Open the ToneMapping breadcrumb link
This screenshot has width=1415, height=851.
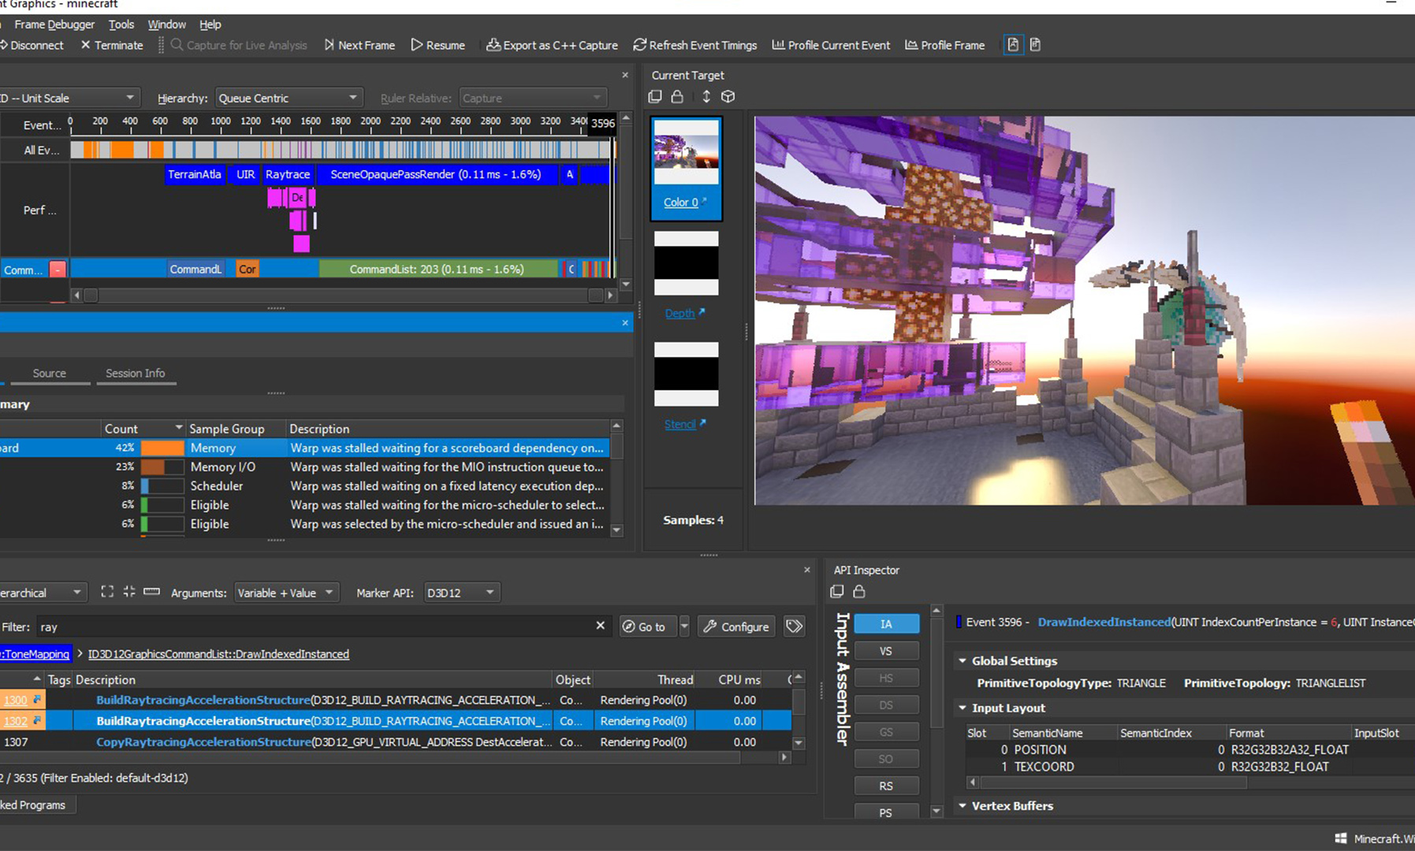click(35, 653)
